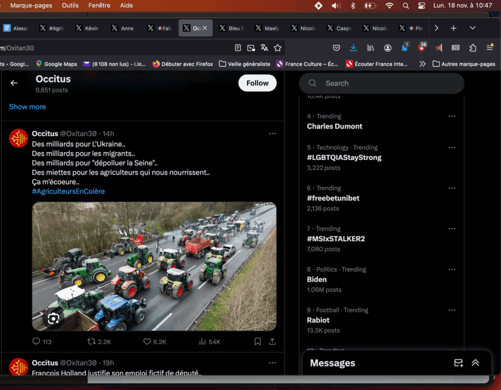Screen dimensions: 501x390
Task: Click the Firefox translate page icon
Action: [x=264, y=48]
